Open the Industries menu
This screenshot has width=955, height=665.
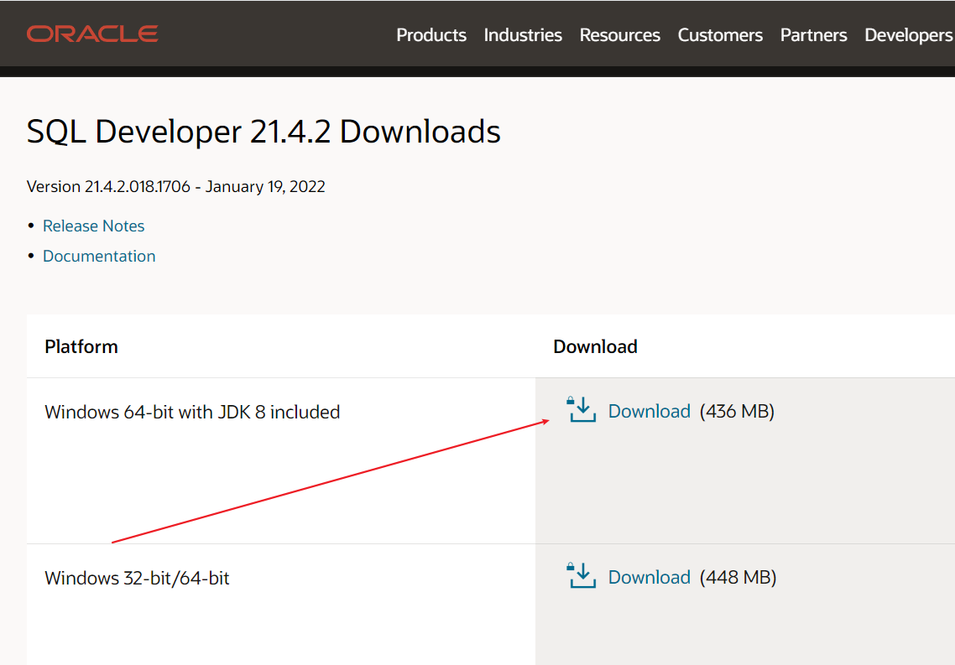[x=523, y=35]
